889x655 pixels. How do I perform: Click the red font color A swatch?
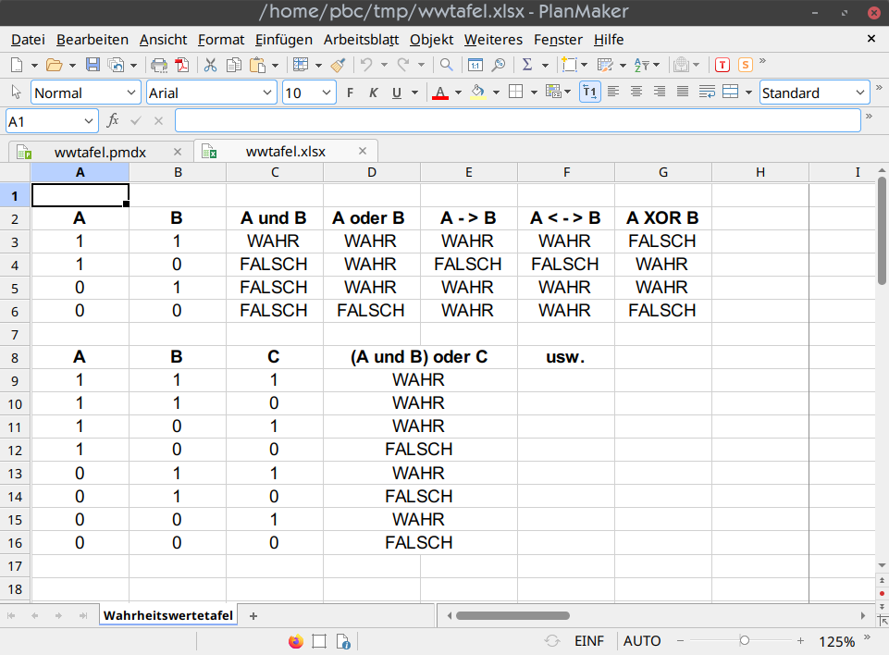440,92
